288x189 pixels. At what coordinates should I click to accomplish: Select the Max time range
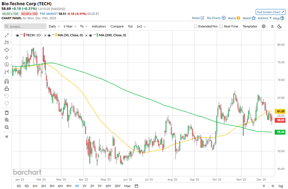point(127,186)
